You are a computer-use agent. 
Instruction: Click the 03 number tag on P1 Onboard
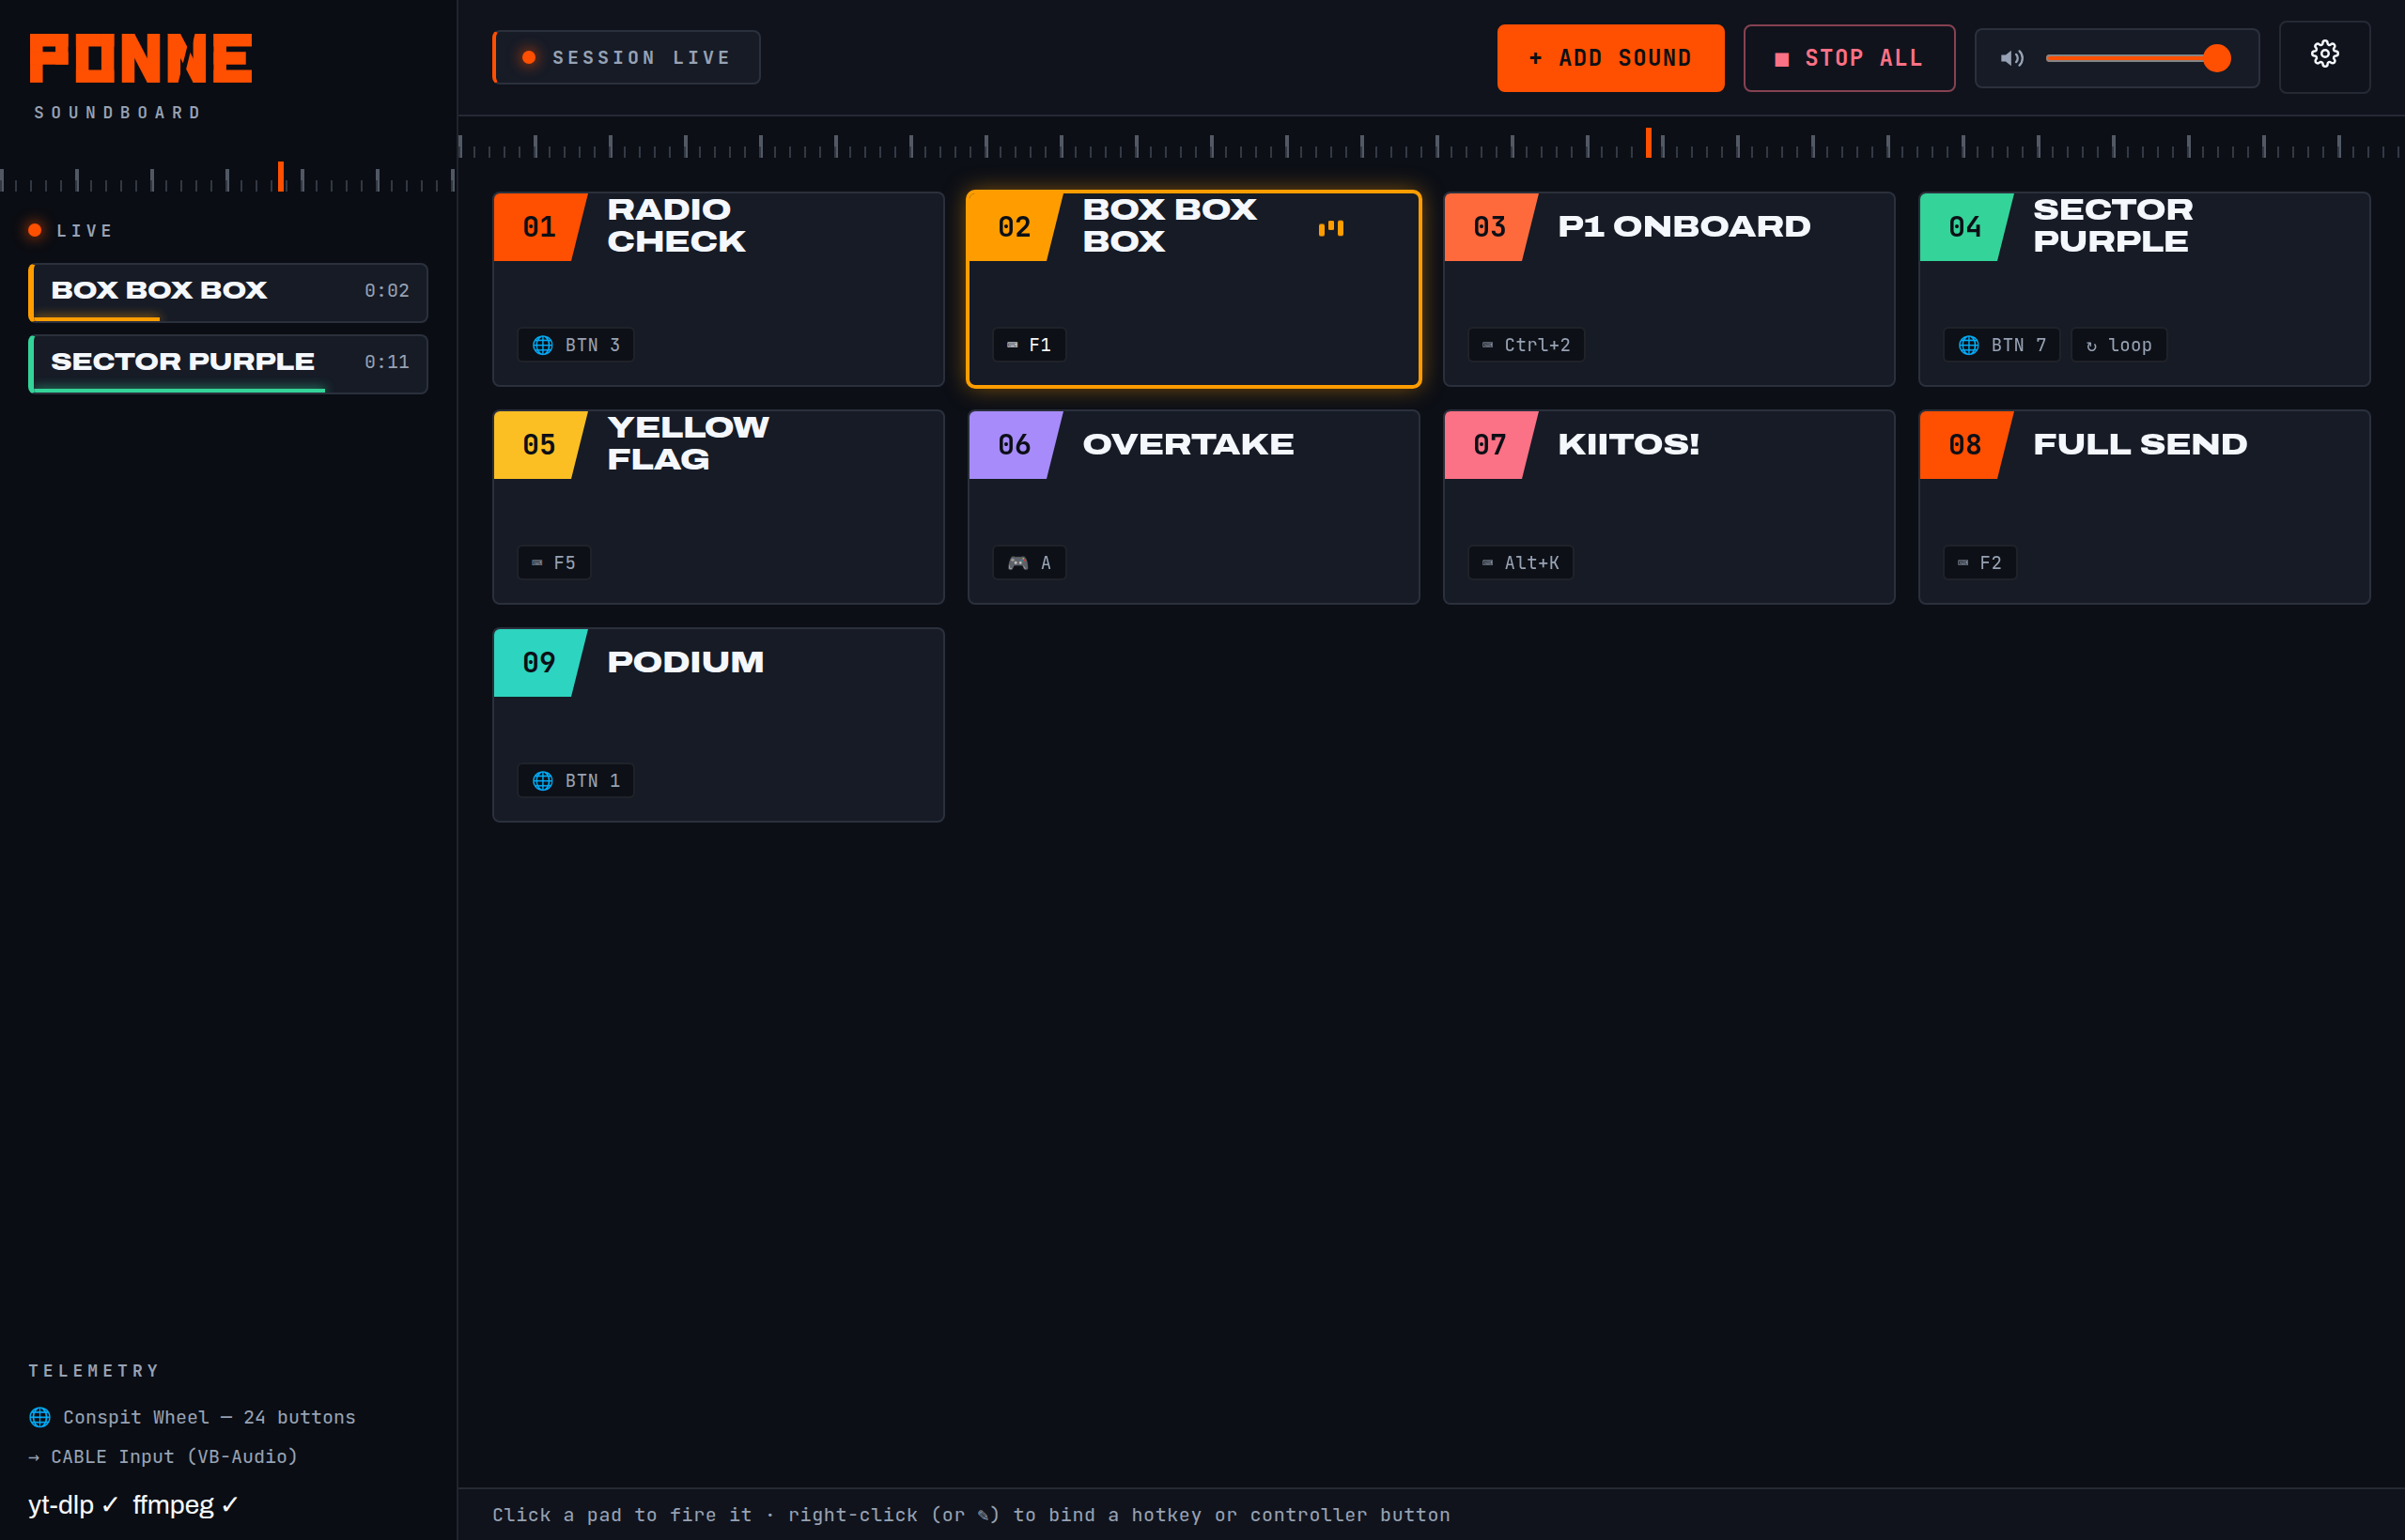[1490, 227]
